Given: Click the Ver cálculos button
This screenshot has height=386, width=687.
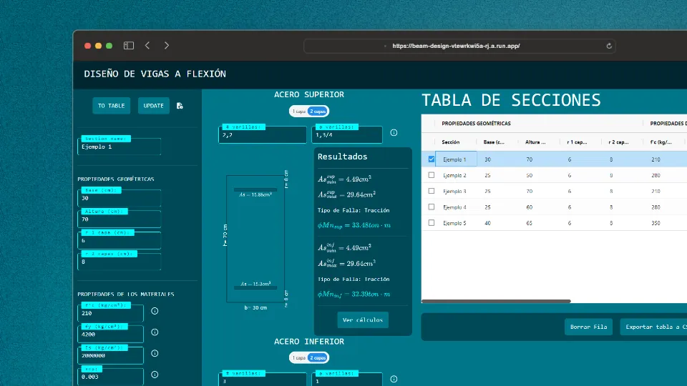Looking at the screenshot, I should (x=363, y=320).
